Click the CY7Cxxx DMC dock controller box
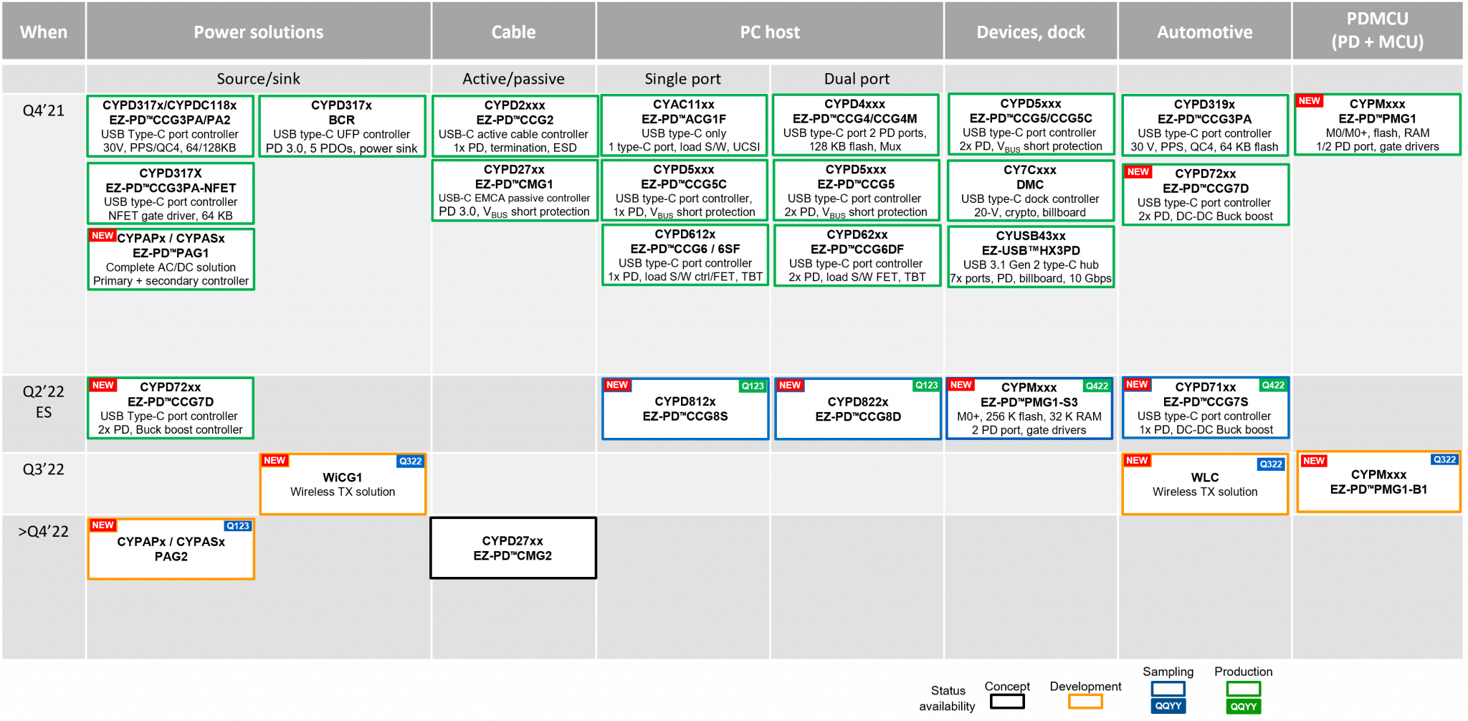This screenshot has width=1468, height=721. coord(1030,191)
